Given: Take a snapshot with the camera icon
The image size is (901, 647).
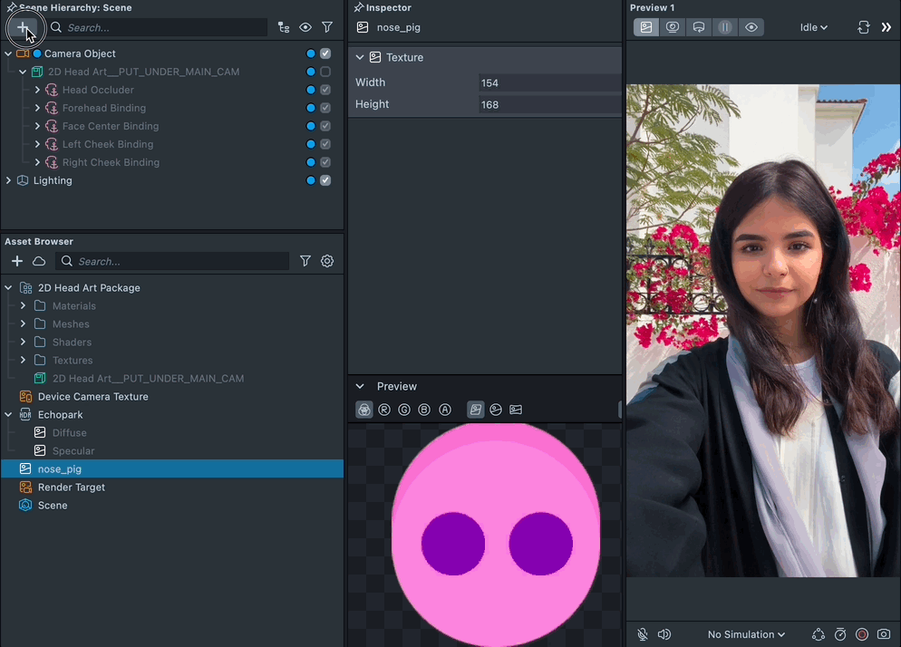Looking at the screenshot, I should (883, 634).
